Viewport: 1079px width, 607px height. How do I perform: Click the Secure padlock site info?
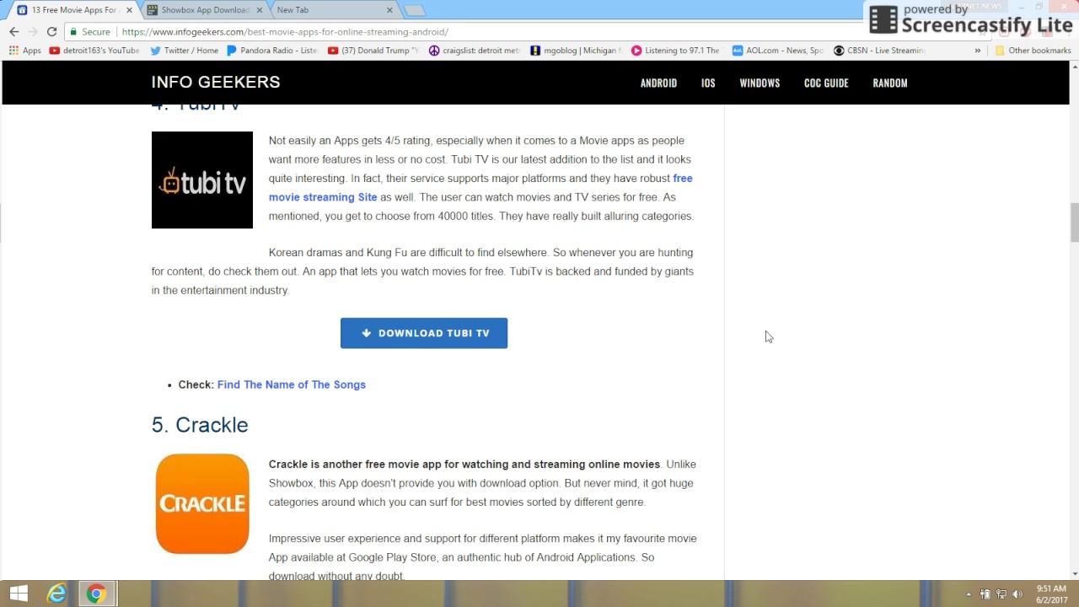pos(90,32)
